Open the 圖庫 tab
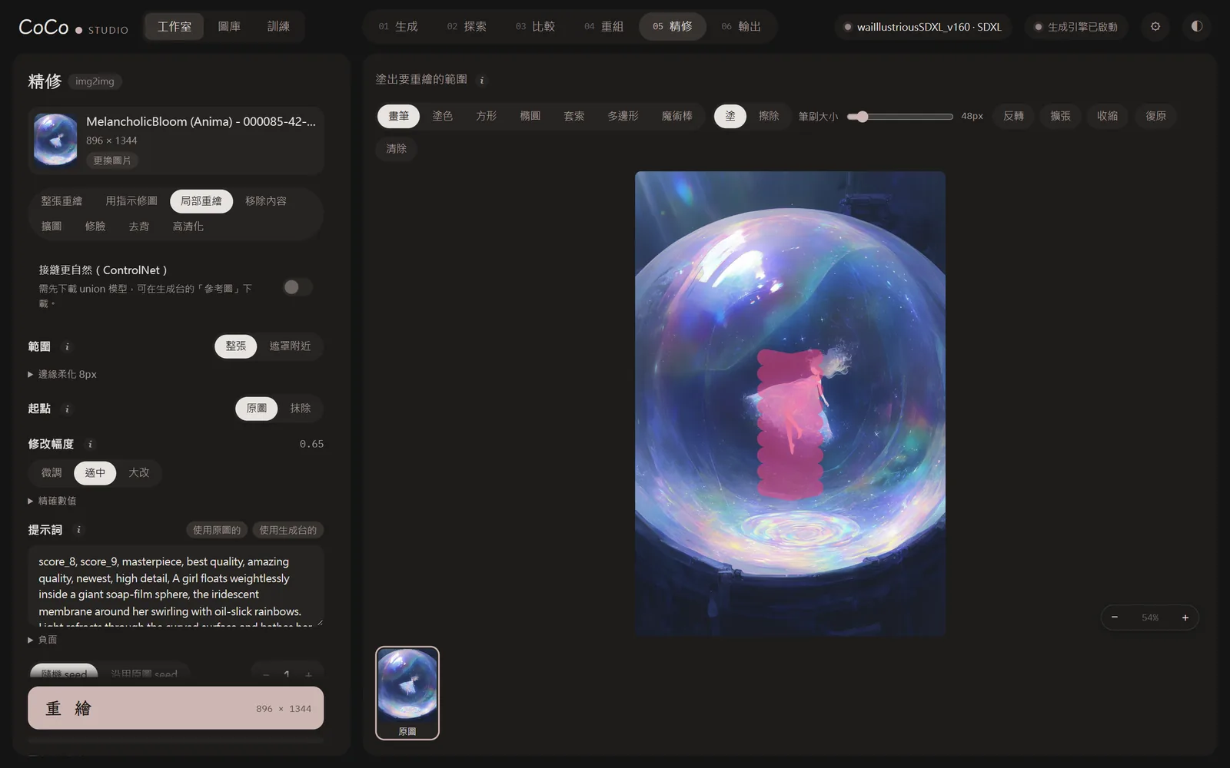Screen dimensions: 1230x768 (229, 26)
